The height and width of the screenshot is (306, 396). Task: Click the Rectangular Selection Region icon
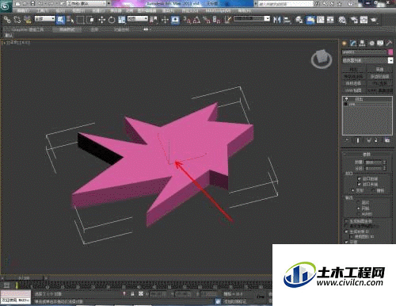80,20
